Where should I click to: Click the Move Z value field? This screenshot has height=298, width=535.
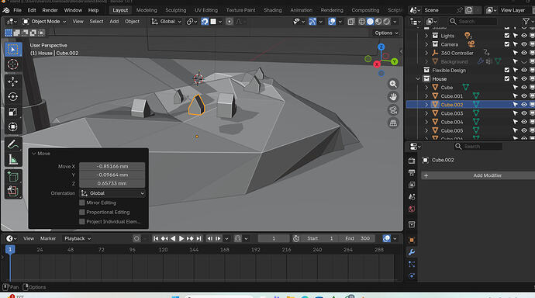coord(112,183)
